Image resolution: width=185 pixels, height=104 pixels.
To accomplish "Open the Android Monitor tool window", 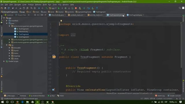I will (x=37, y=96).
